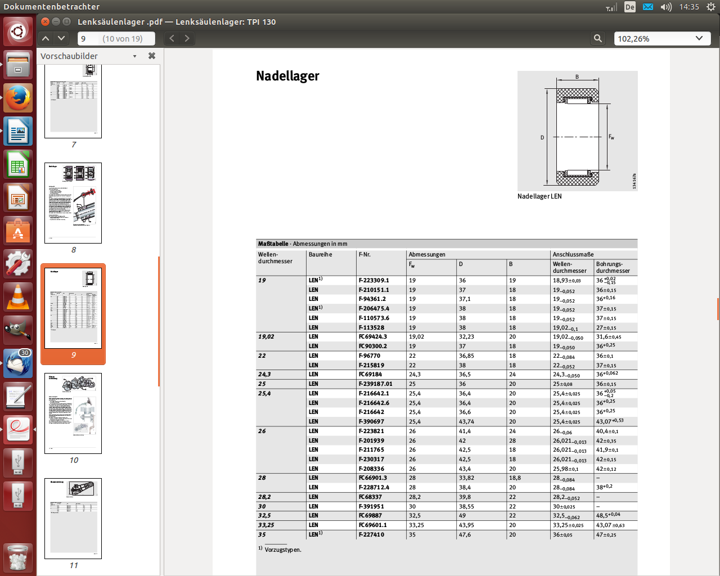The height and width of the screenshot is (576, 720).
Task: Open the clock menu showing 14:35
Action: tap(688, 7)
